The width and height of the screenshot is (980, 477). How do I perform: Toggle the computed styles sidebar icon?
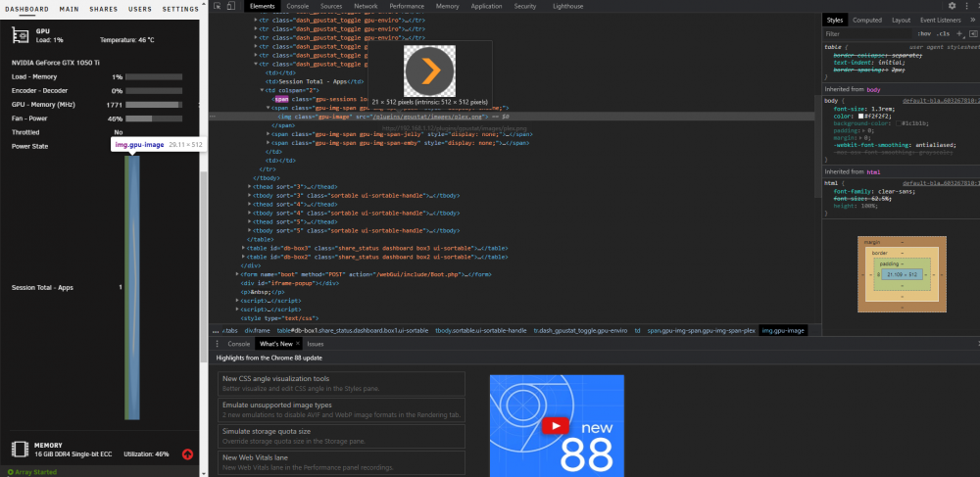tap(973, 33)
